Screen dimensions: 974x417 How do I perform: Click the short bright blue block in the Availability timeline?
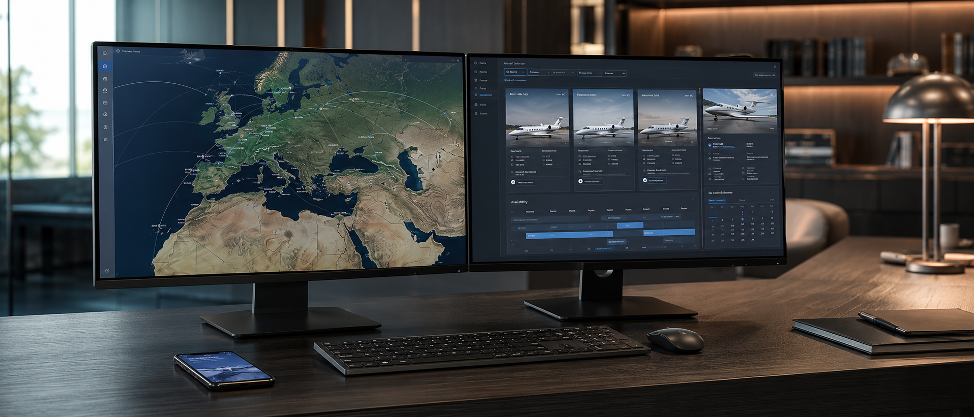click(630, 225)
